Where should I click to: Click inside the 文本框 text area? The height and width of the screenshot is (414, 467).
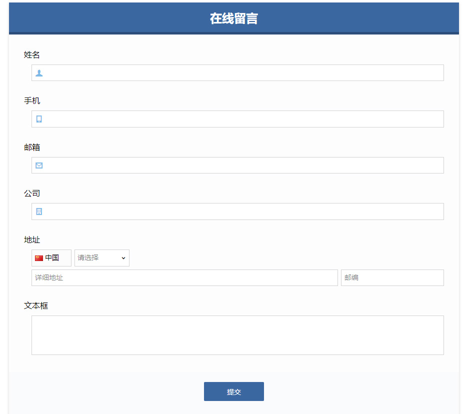click(x=237, y=335)
